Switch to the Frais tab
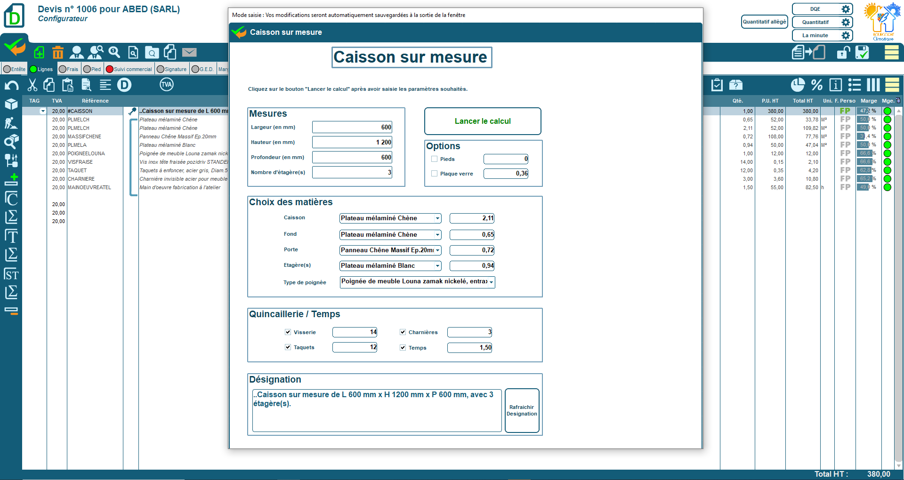Viewport: 904px width, 480px height. coord(69,69)
